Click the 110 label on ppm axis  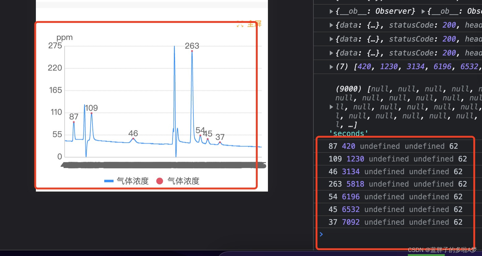pyautogui.click(x=56, y=112)
